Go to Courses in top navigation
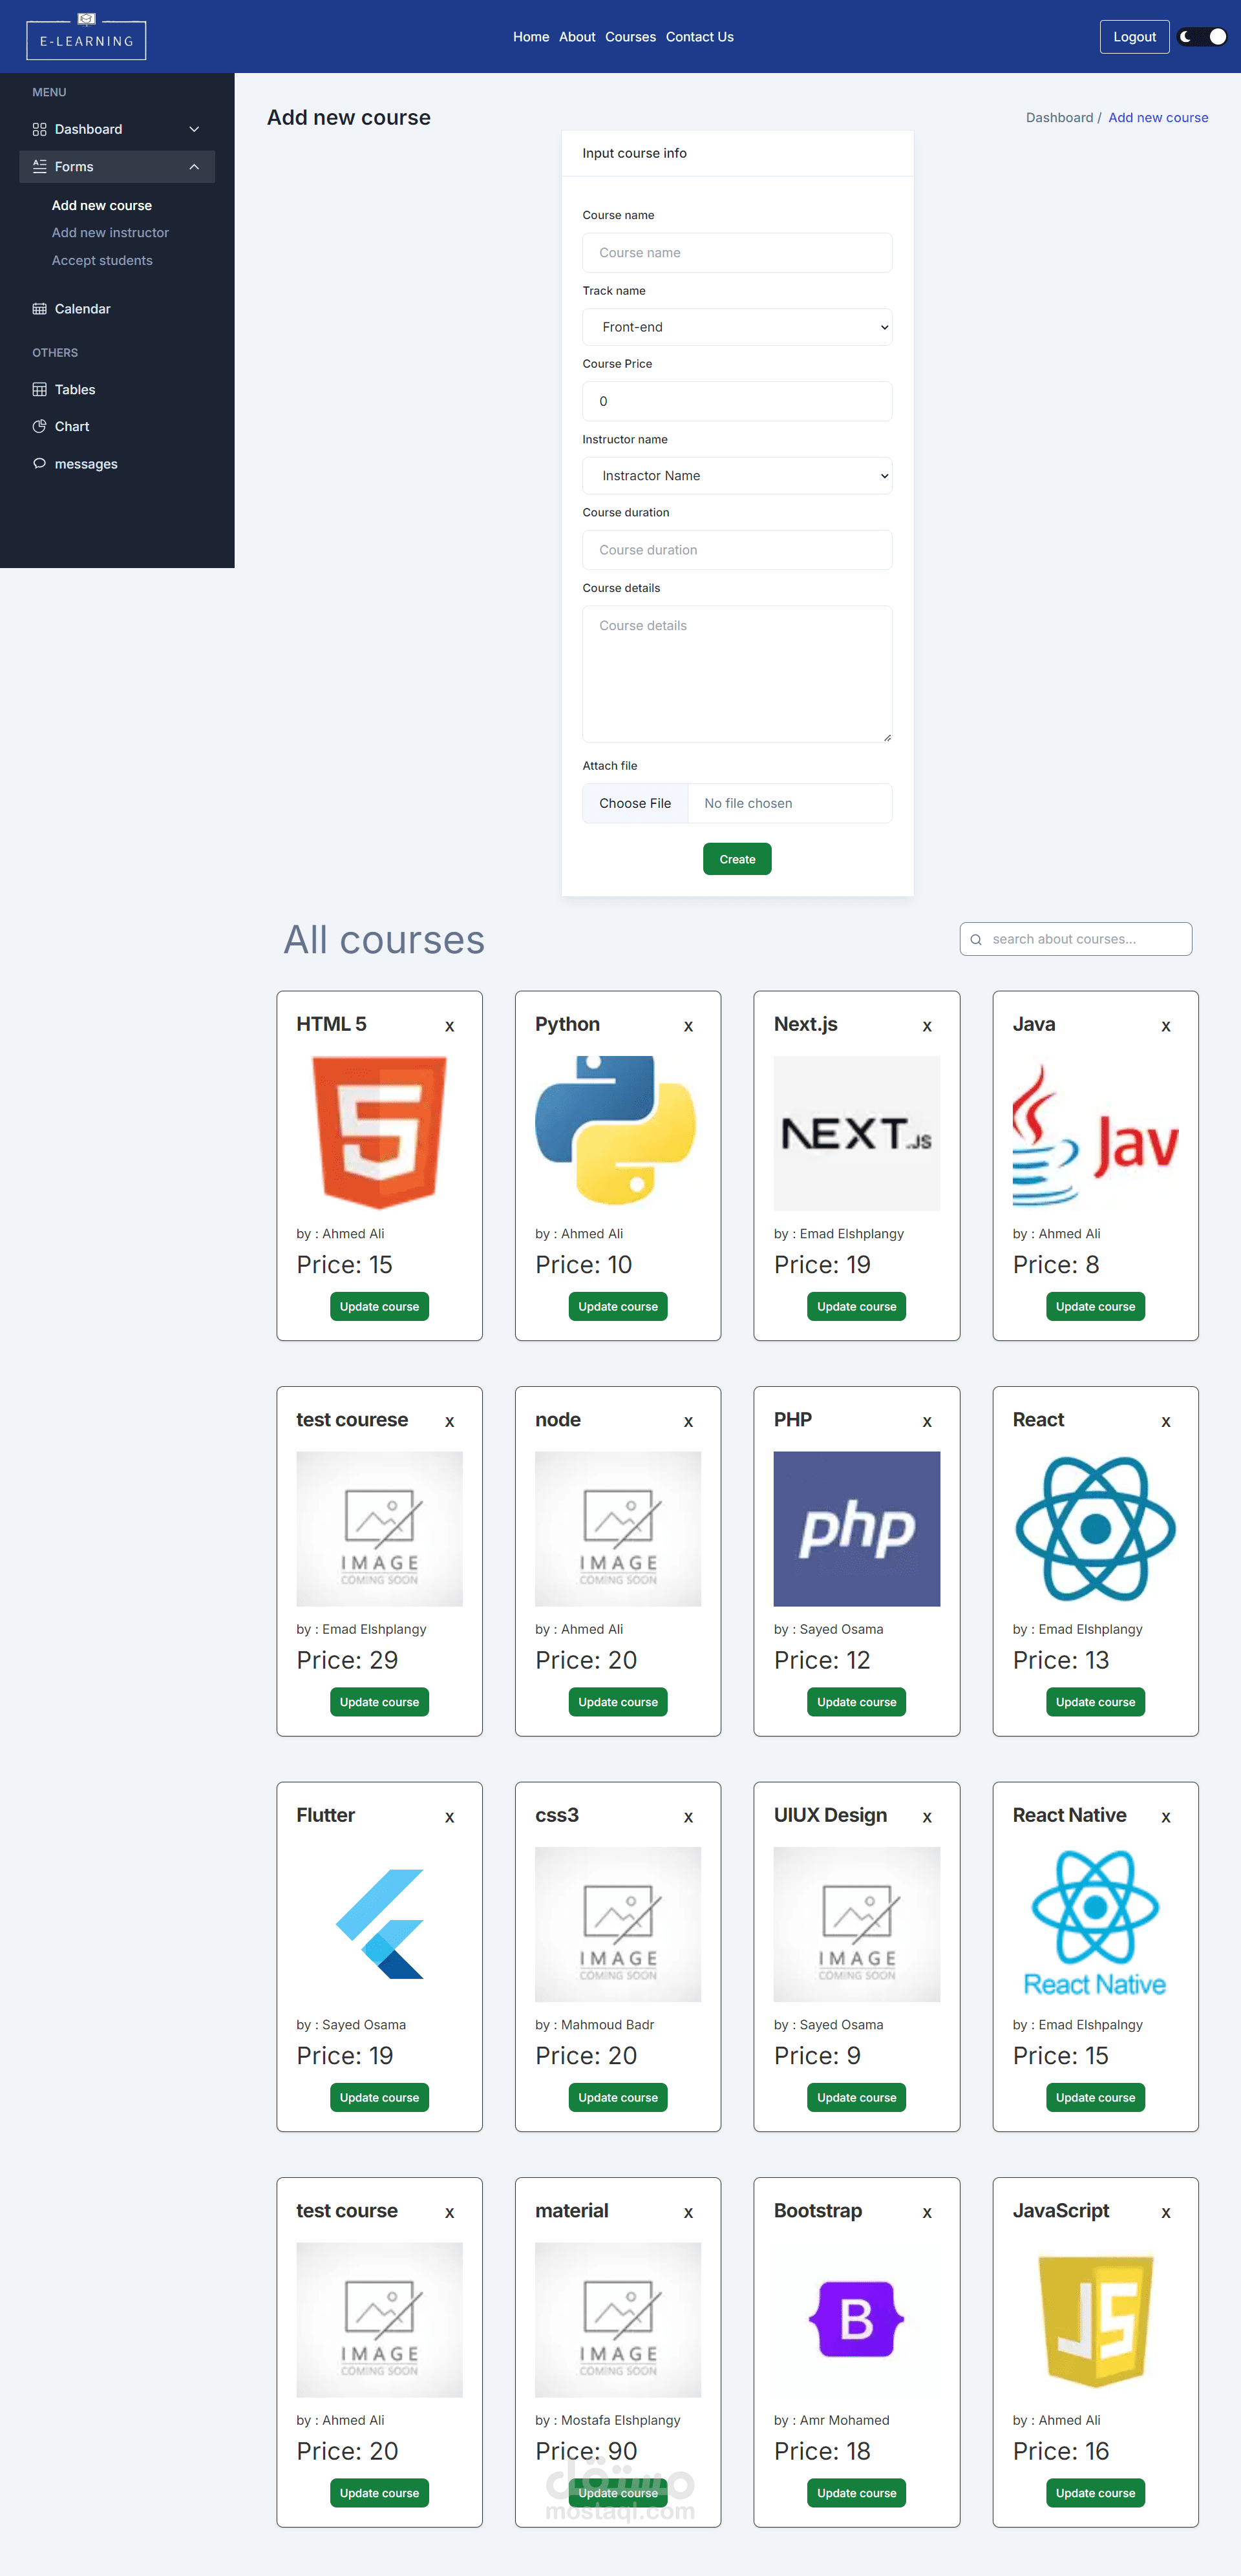The width and height of the screenshot is (1241, 2576). (x=630, y=37)
